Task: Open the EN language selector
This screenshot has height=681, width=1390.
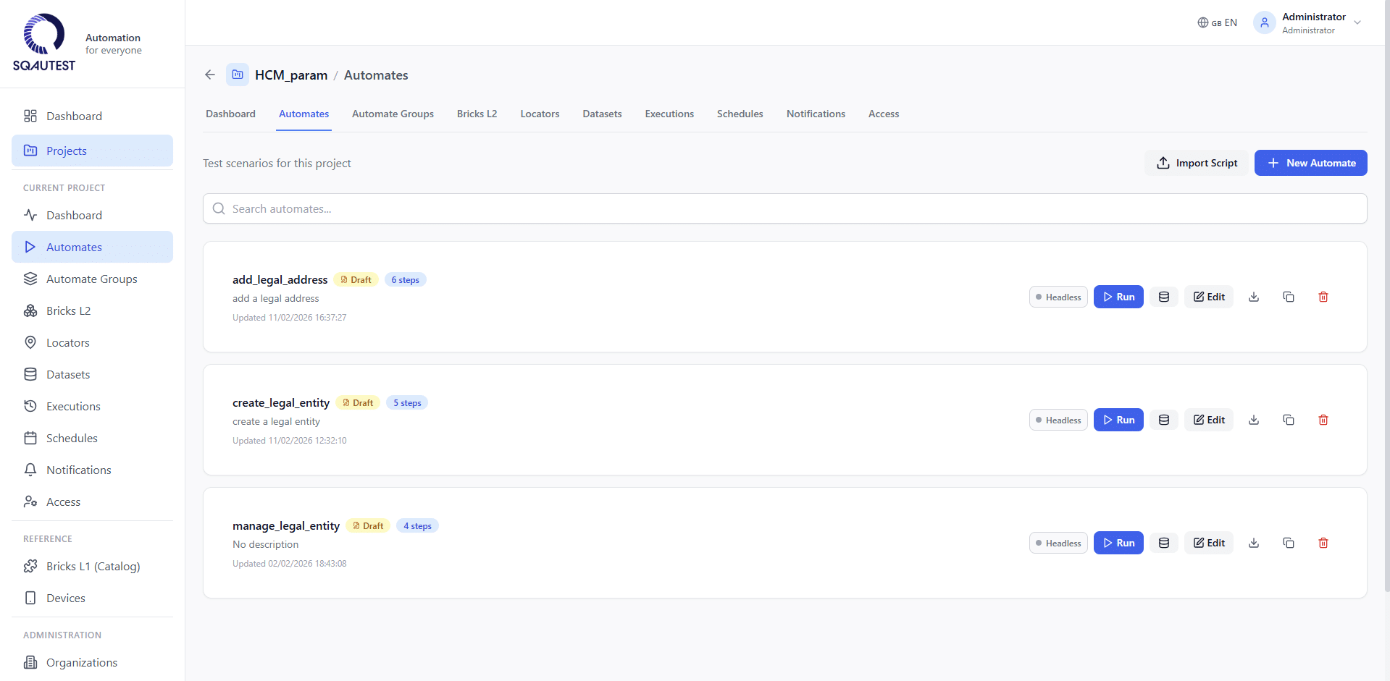Action: click(x=1217, y=22)
